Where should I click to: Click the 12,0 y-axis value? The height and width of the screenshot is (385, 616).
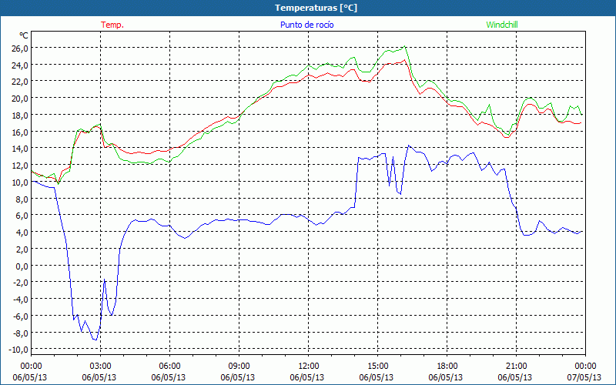[x=21, y=166]
